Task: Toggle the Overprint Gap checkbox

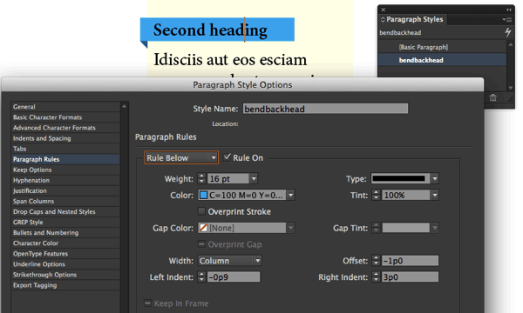Action: pyautogui.click(x=201, y=244)
